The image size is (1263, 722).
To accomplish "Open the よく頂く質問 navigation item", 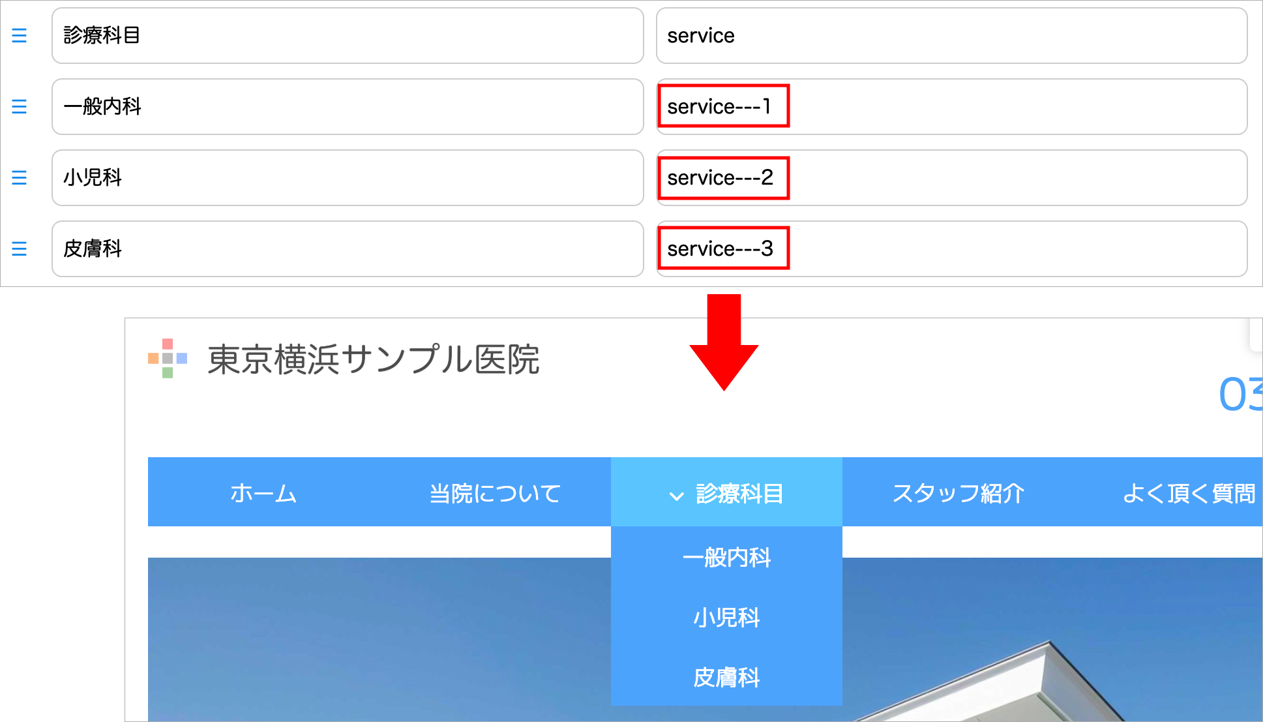I will [1189, 493].
